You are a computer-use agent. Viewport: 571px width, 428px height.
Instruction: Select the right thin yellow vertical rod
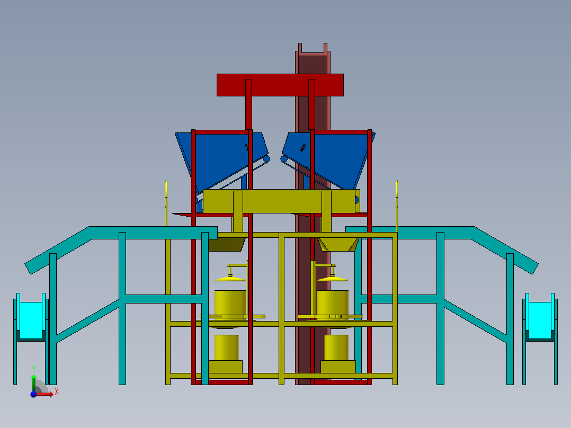[x=397, y=206]
